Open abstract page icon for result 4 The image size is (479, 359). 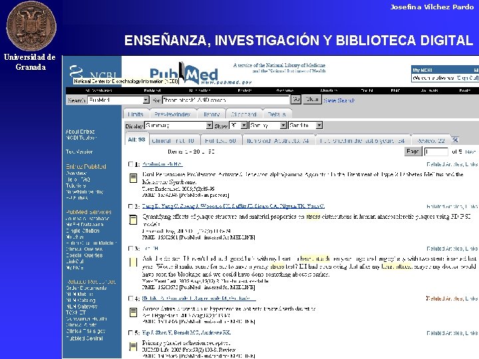coord(133,312)
